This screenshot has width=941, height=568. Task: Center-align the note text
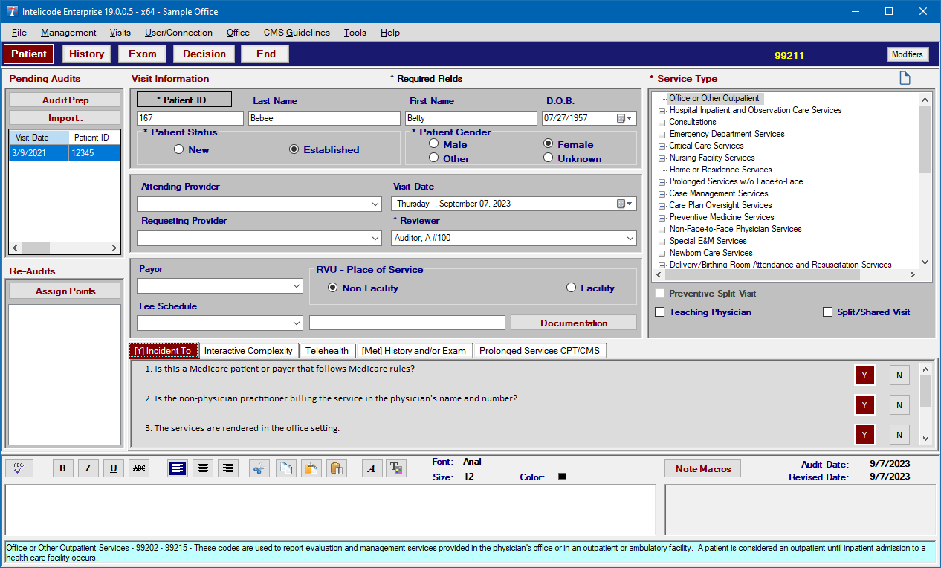[x=203, y=468]
